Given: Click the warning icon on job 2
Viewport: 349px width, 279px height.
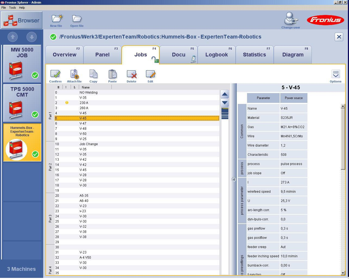Looking at the screenshot, I should [x=67, y=103].
